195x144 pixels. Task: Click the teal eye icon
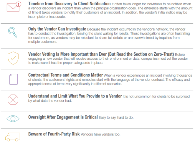(13, 119)
